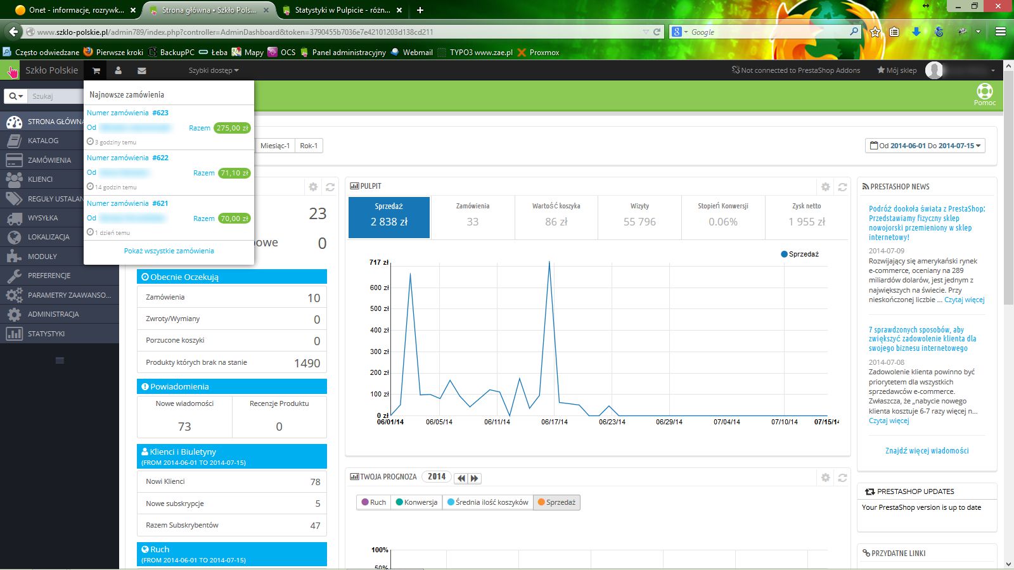Click the Preferencje wrench icon
Viewport: 1014px width, 570px height.
(14, 275)
